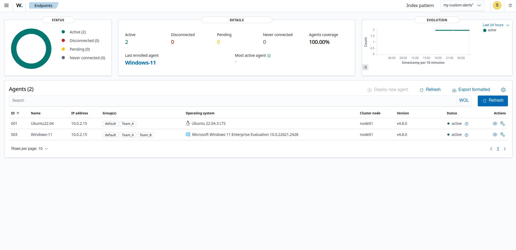
Task: Open the Last 24 hours time range dropdown
Action: [495, 25]
